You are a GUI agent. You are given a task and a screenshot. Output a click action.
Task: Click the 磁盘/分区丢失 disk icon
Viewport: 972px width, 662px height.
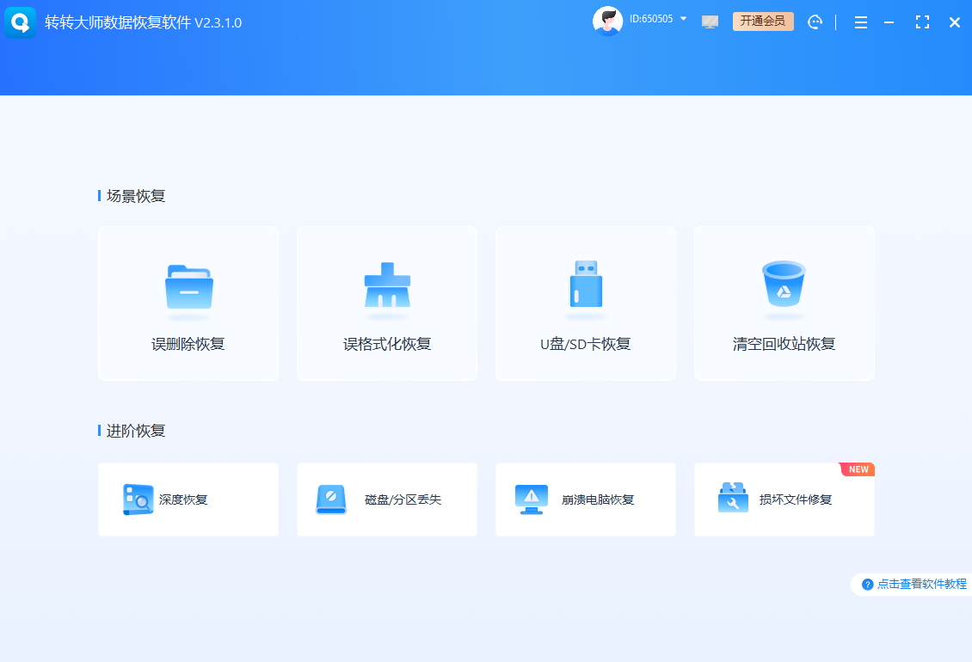[x=331, y=500]
